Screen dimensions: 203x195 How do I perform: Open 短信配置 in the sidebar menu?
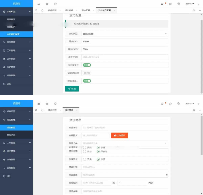point(11,27)
